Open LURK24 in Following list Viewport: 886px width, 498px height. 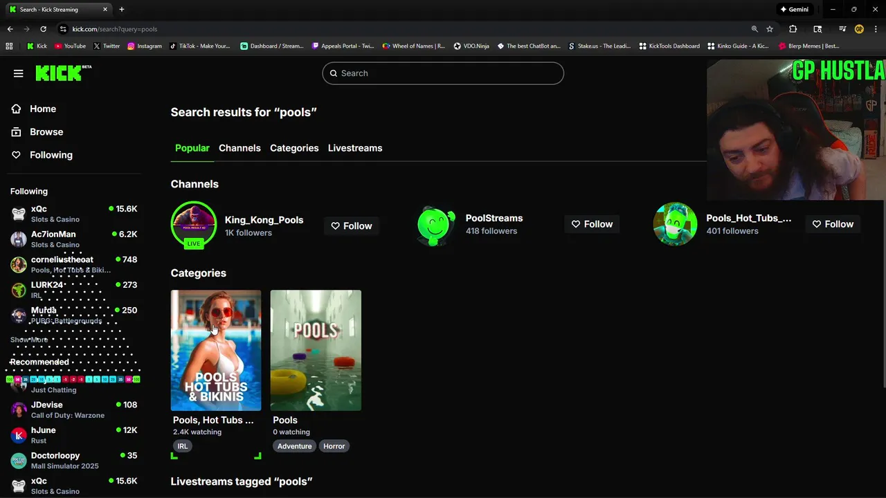74,290
